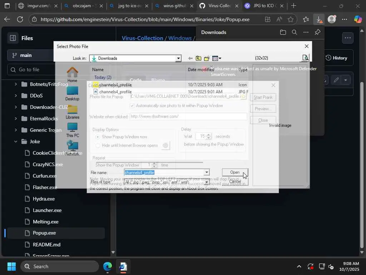Viewport: 366px width, 275px height.
Task: Add page to favorites with the star icon
Action: coord(290,19)
